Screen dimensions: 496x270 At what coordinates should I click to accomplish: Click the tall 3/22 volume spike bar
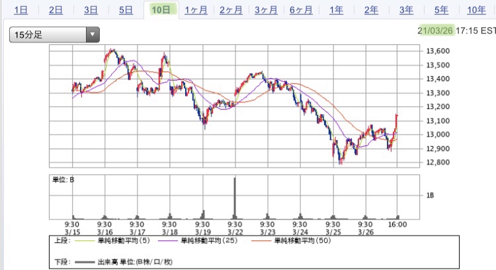point(235,197)
